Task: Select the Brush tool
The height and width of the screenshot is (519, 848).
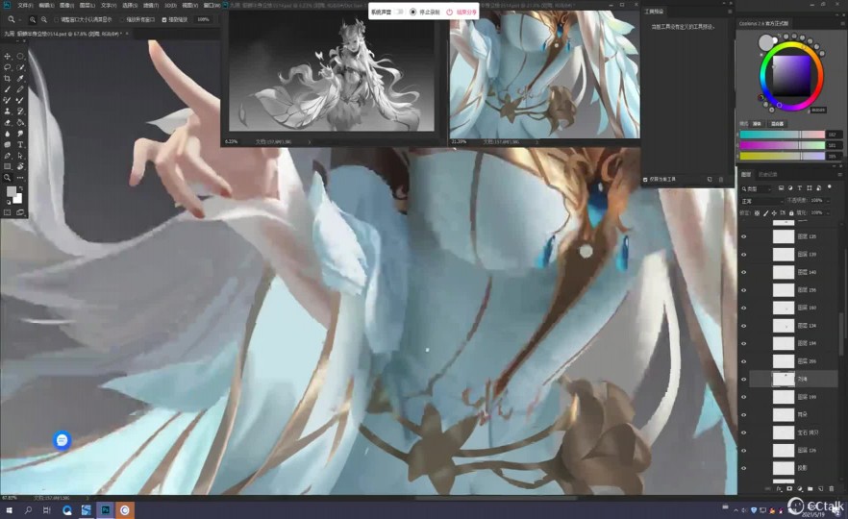Action: 8,89
